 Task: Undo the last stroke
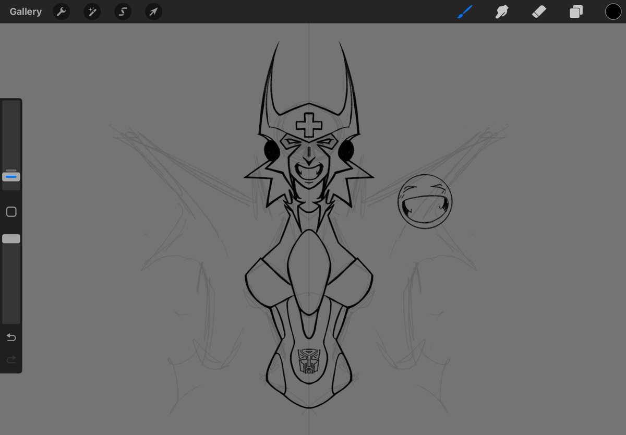tap(11, 337)
